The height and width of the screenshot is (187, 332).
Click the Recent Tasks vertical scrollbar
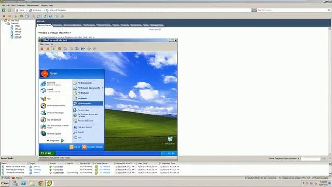coord(330,168)
